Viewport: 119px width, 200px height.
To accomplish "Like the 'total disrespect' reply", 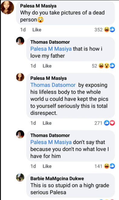I will click(47, 123).
